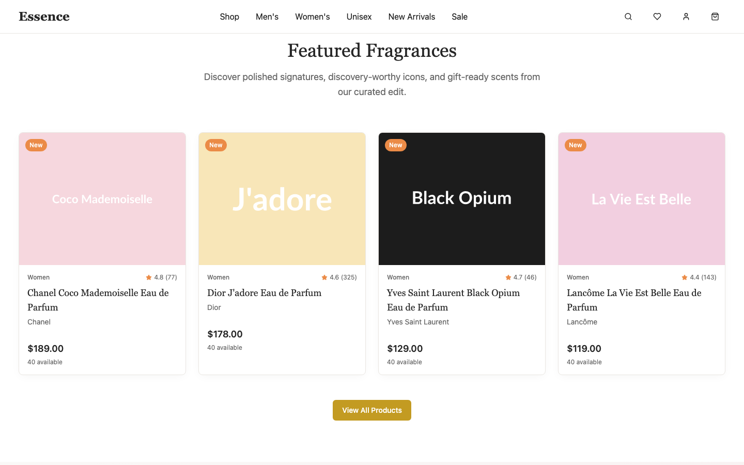Click View All Products button
The height and width of the screenshot is (465, 744).
click(372, 410)
